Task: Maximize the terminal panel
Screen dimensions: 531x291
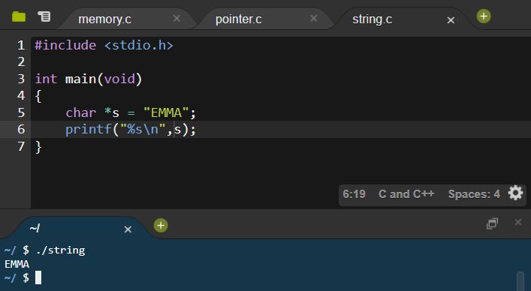Action: pos(492,223)
